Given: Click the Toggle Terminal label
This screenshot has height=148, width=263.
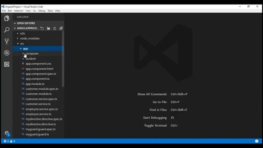Looking at the screenshot, I should coord(155,125).
